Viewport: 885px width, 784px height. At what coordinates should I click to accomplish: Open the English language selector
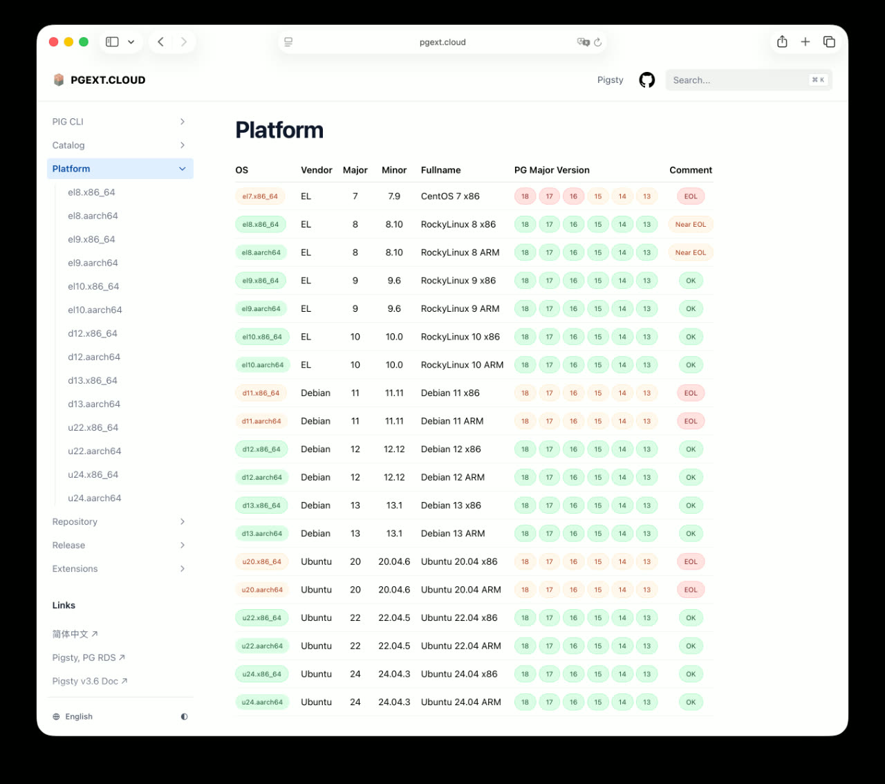coord(73,717)
